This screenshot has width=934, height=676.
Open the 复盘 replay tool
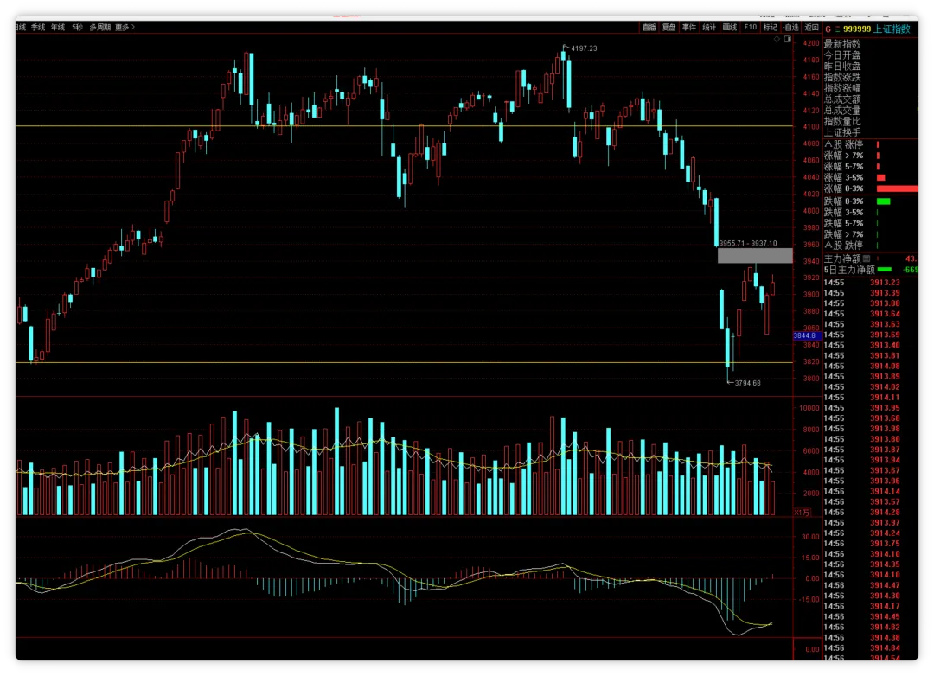pos(669,28)
